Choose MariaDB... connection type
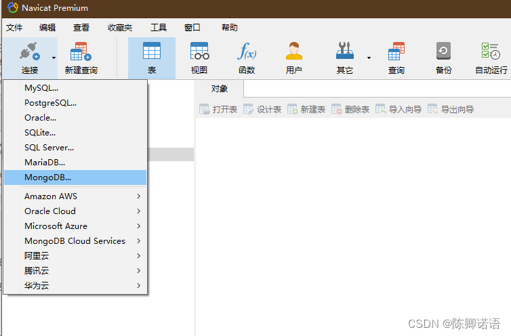The width and height of the screenshot is (511, 336). (75, 163)
